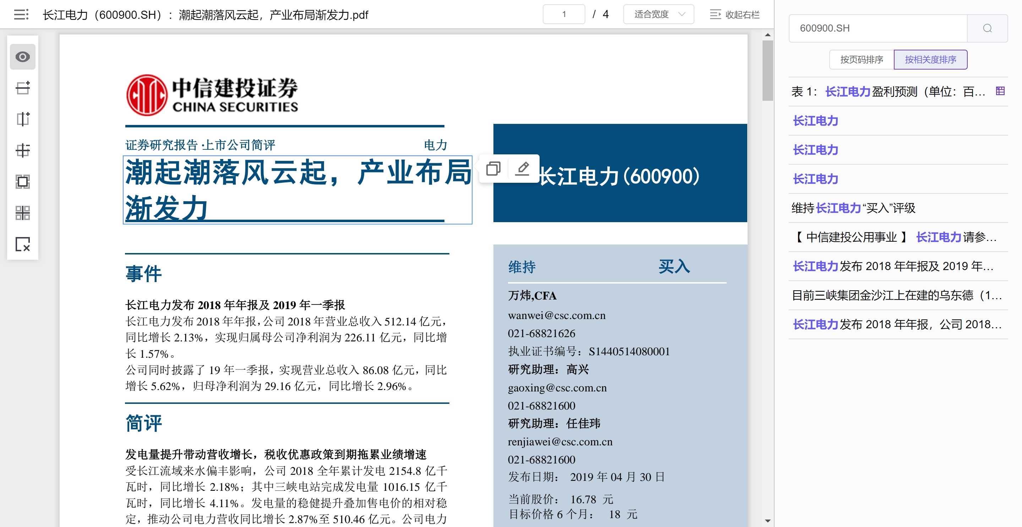Click 目标价格 6 个月 18 元 text
The height and width of the screenshot is (527, 1022).
(573, 514)
